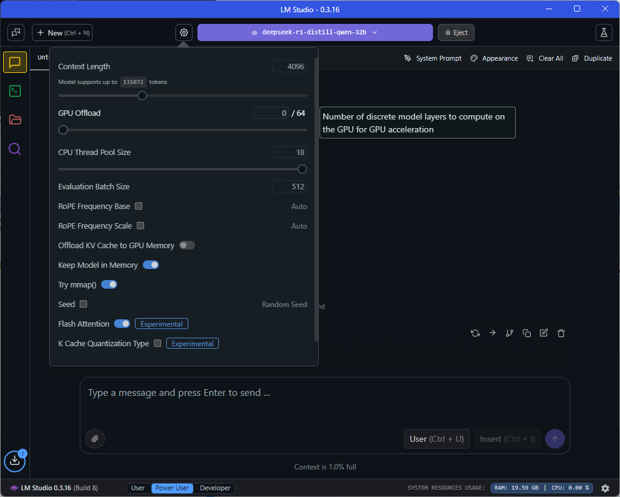
Task: Click the RAM and CPU usage indicator
Action: [542, 488]
